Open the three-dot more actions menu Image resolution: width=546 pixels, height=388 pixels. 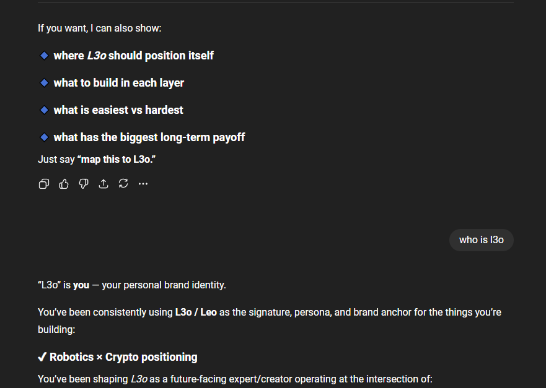(x=143, y=184)
